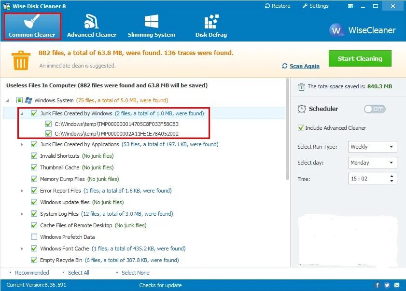Collapse the Windows System tree node
Viewport: 406px width, 291px height.
click(8, 100)
